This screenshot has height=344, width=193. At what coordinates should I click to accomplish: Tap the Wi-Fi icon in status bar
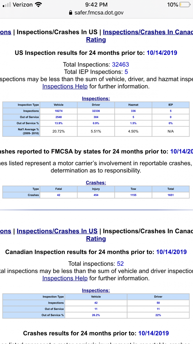point(39,5)
